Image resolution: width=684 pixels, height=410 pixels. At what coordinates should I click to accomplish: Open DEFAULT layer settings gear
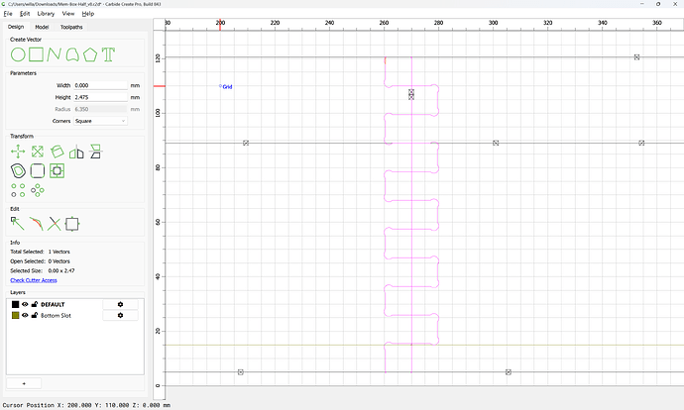pyautogui.click(x=120, y=305)
